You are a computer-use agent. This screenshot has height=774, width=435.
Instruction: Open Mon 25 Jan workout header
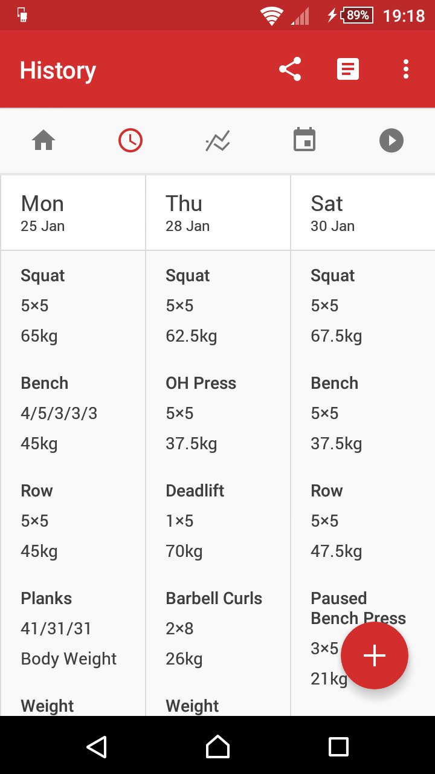73,213
